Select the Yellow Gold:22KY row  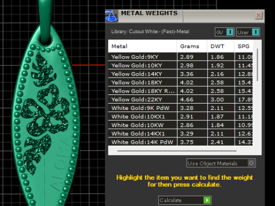[x=180, y=100]
